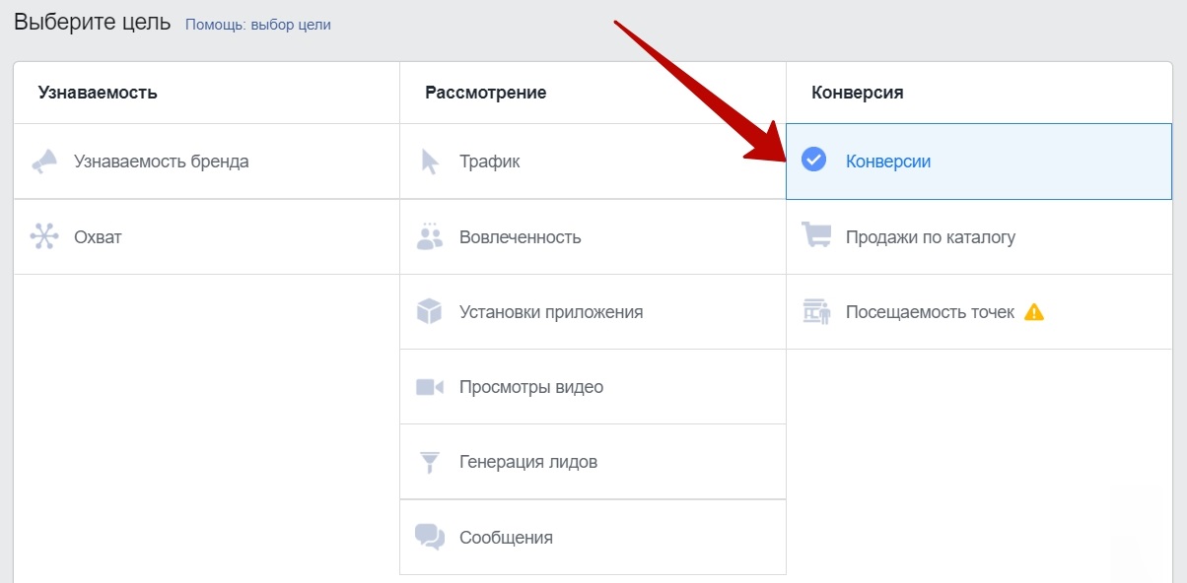This screenshot has width=1187, height=583.
Task: Click the megaphone icon for brand awareness
Action: click(x=43, y=162)
